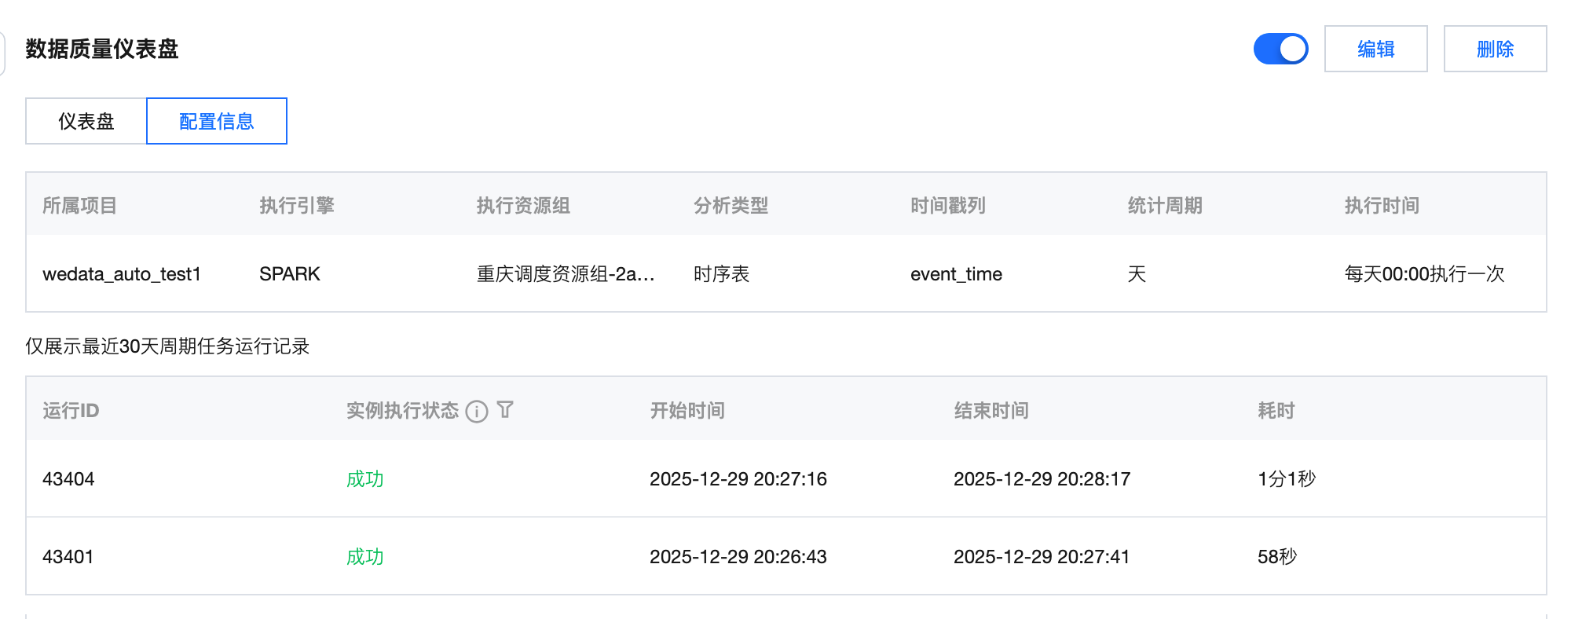Click the 数据质量仪表盘 page title
Viewport: 1571px width, 619px height.
102,49
